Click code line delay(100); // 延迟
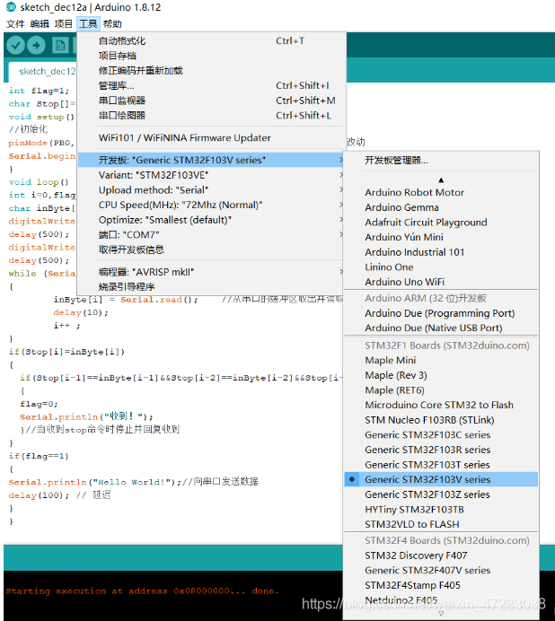The image size is (555, 621). coord(59,495)
